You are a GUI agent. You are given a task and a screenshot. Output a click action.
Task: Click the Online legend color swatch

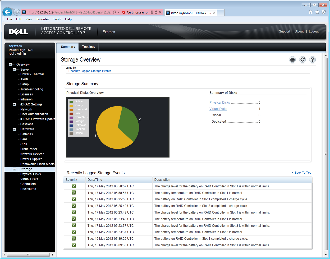pyautogui.click(x=71, y=101)
